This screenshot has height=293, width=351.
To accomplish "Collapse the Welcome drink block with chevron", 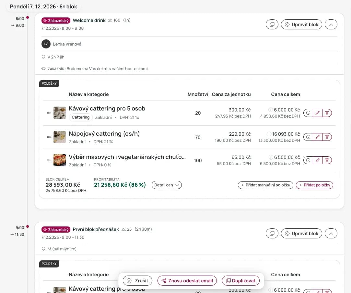I will pyautogui.click(x=331, y=25).
